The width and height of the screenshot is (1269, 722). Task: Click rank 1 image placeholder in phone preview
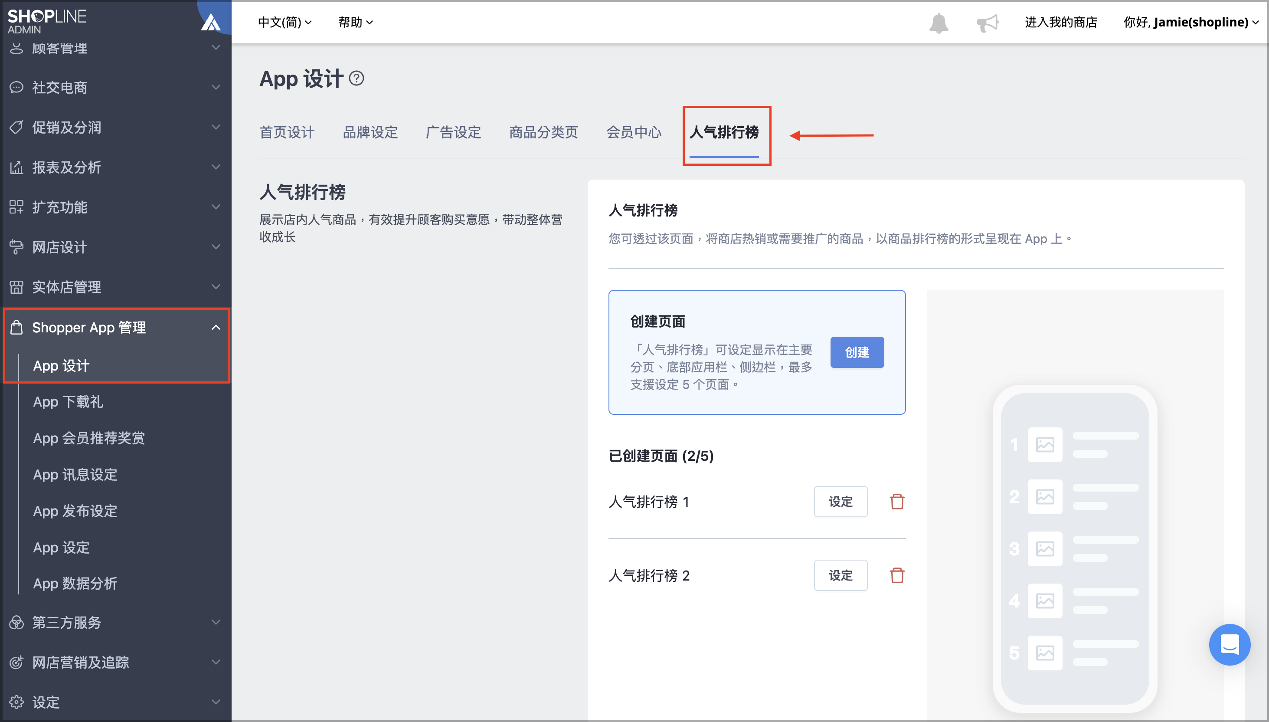point(1044,444)
